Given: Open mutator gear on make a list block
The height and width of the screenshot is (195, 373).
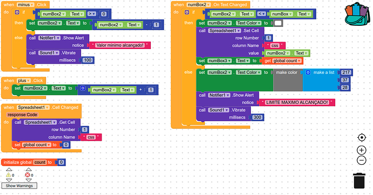Looking at the screenshot, I should tap(308, 72).
